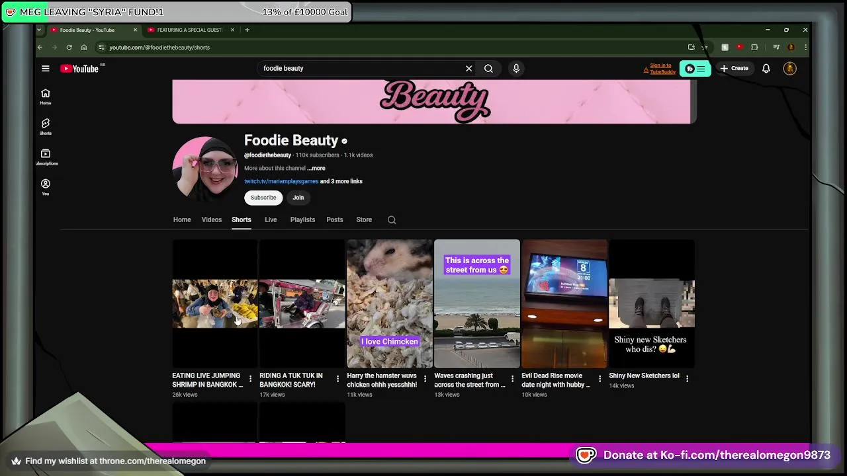Open options for Harry the hamster short
847x476 pixels.
tap(425, 379)
